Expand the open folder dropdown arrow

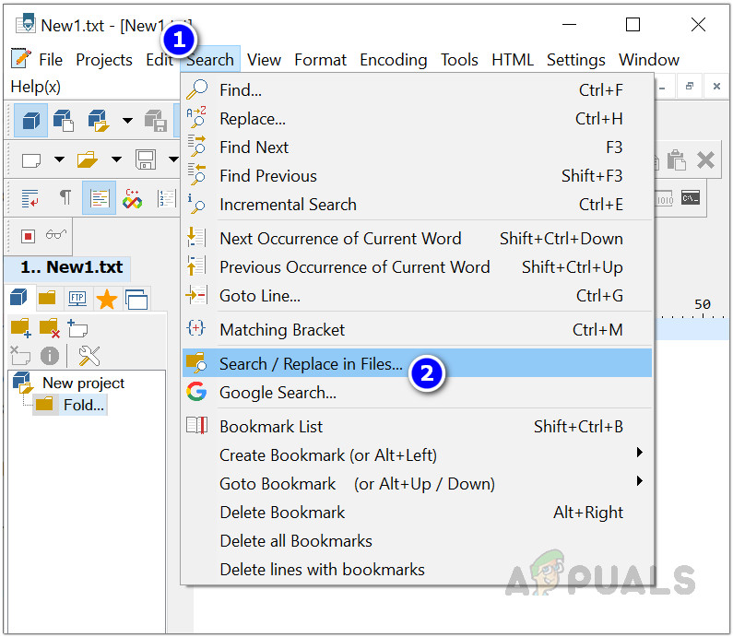[x=116, y=160]
